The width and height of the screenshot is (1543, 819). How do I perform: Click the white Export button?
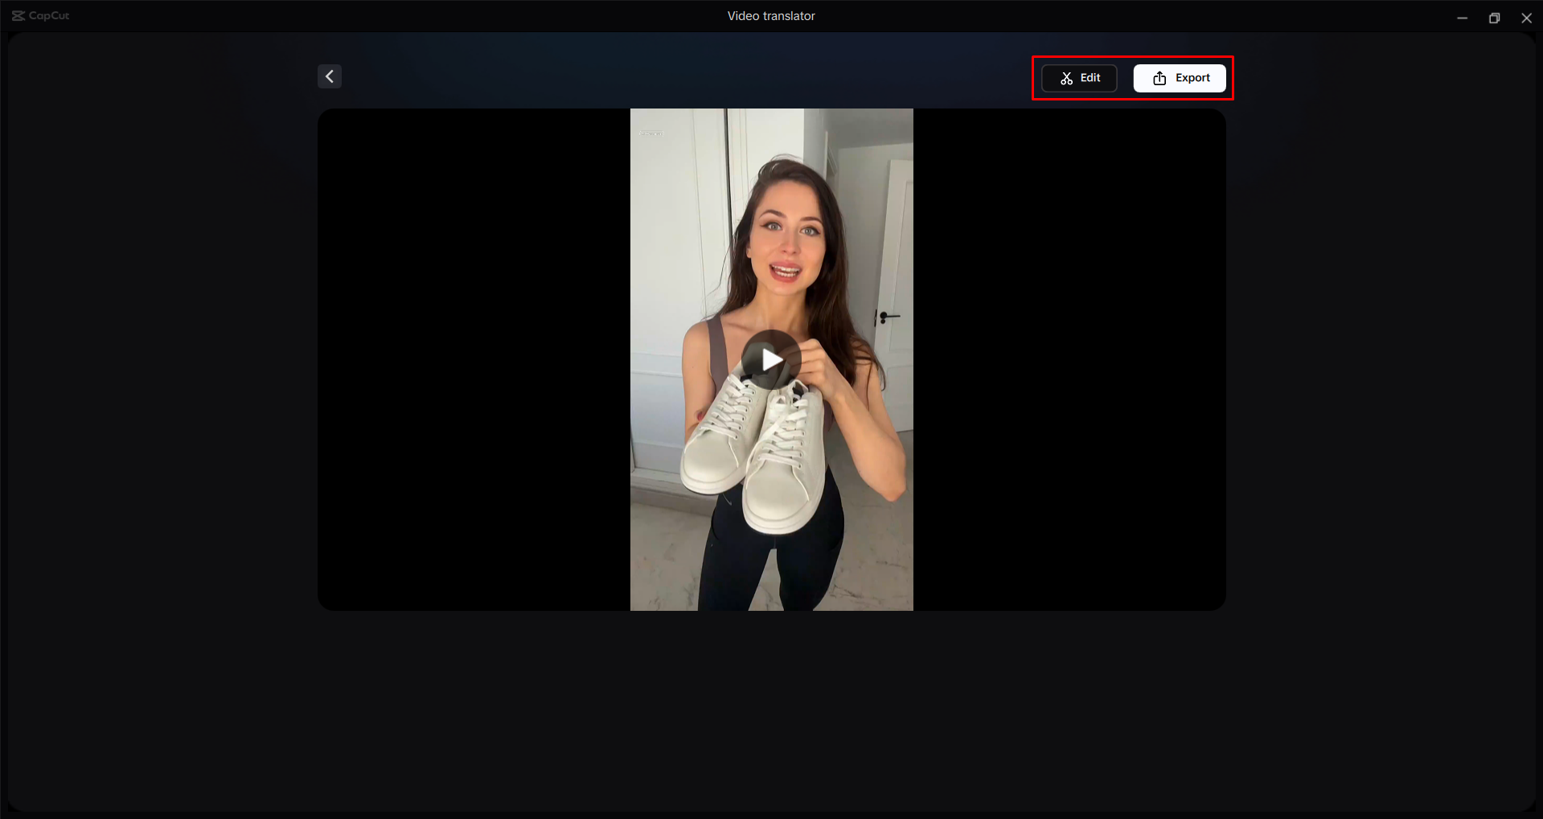pyautogui.click(x=1179, y=78)
